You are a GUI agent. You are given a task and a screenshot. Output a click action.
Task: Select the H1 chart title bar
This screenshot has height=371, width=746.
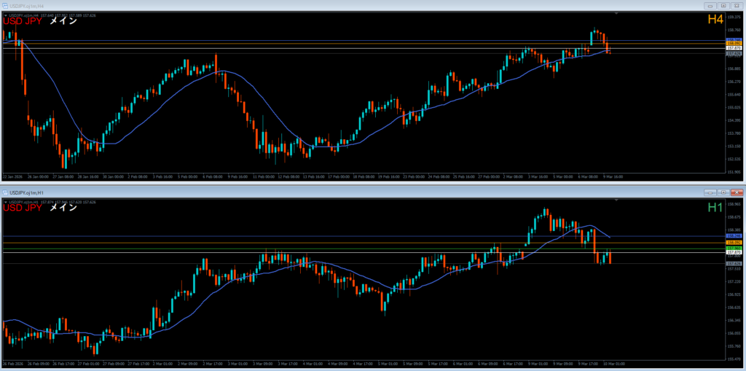pyautogui.click(x=291, y=191)
